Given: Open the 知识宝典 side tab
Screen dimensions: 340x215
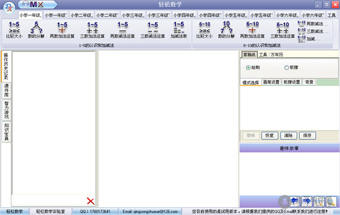Looking at the screenshot, I should pos(6,132).
